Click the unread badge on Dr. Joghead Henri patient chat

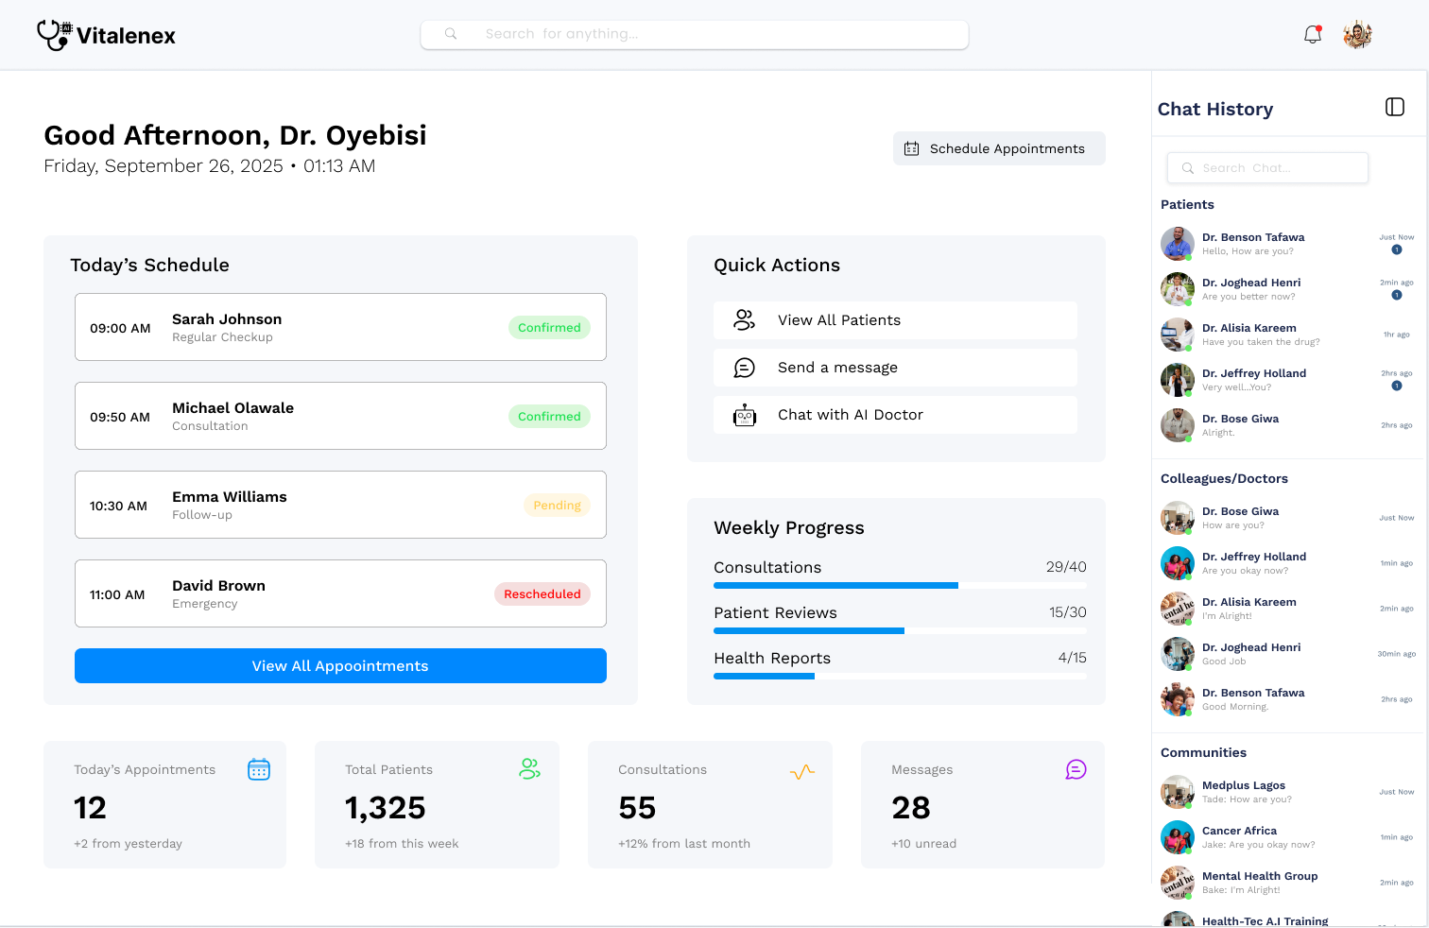[1397, 295]
